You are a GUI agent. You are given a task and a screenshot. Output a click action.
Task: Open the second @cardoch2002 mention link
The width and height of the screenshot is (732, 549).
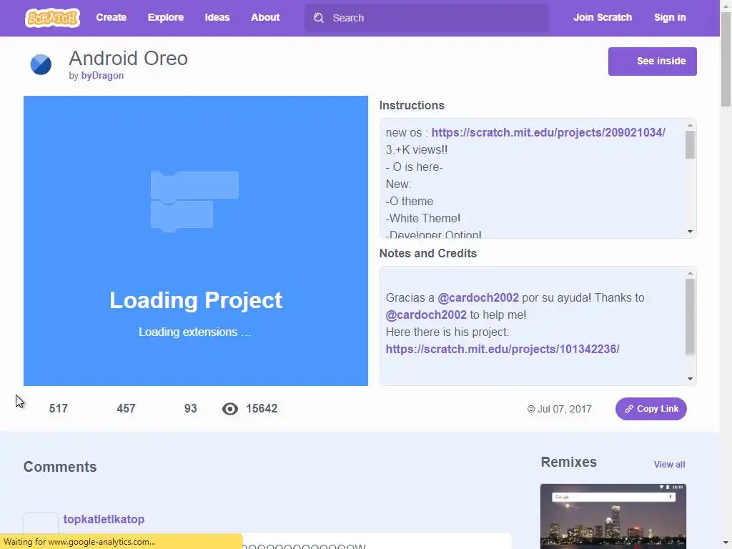click(426, 315)
